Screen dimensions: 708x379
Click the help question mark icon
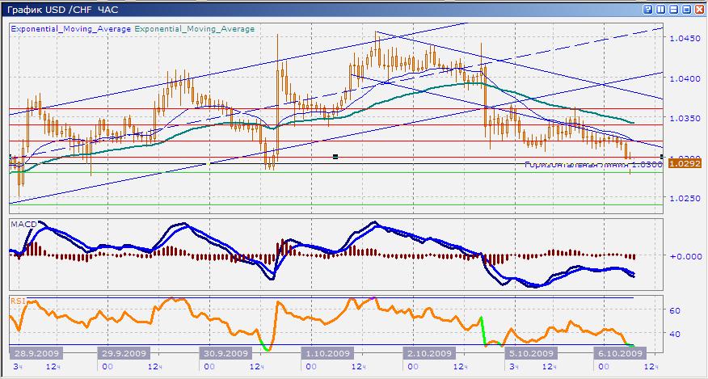click(x=648, y=8)
